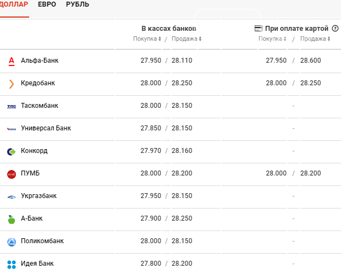This screenshot has width=341, height=274.
Task: Click the Concord bank arrow logo
Action: pyautogui.click(x=12, y=152)
